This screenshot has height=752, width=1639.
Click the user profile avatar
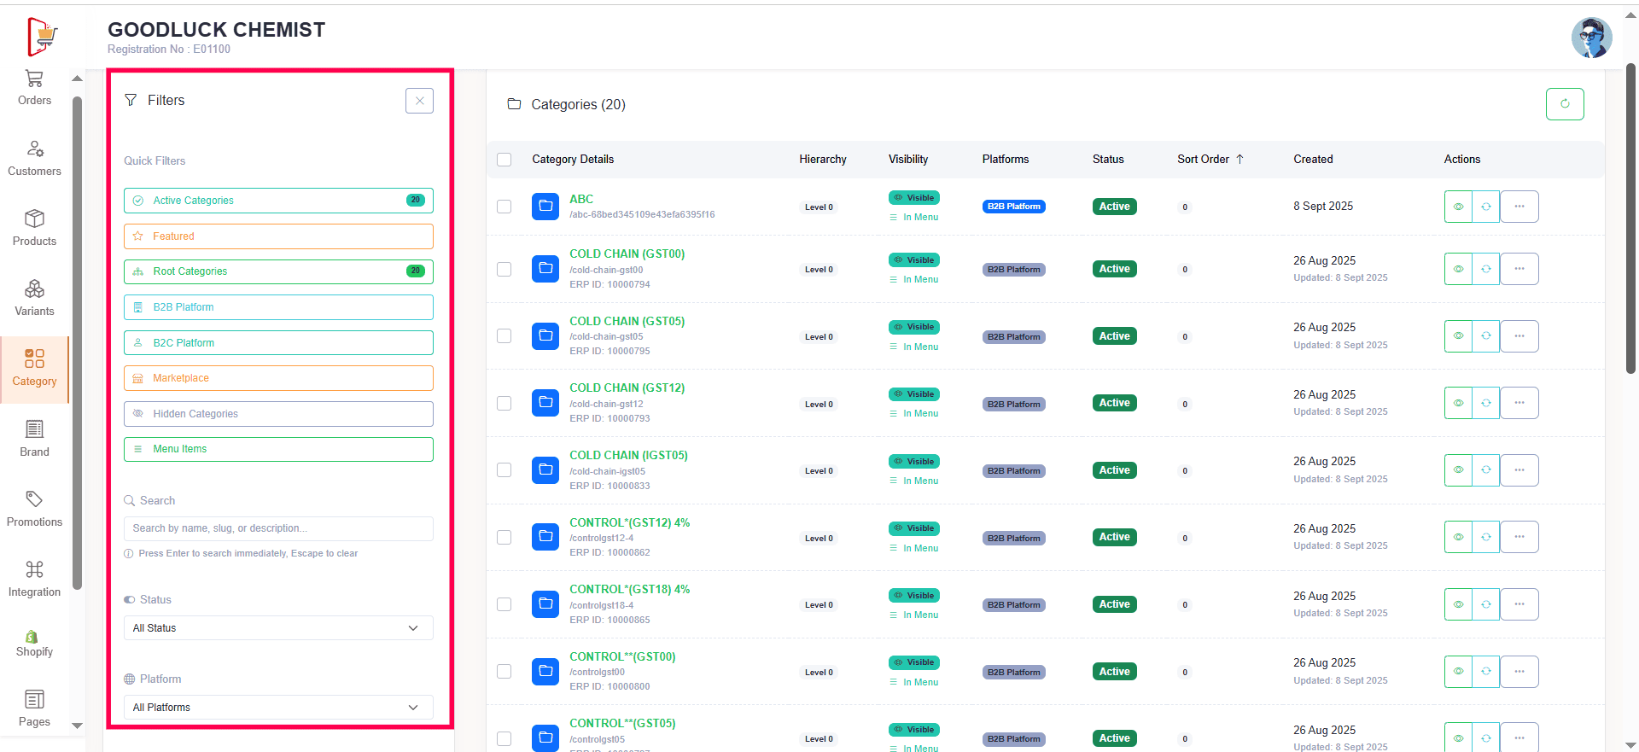click(1591, 38)
